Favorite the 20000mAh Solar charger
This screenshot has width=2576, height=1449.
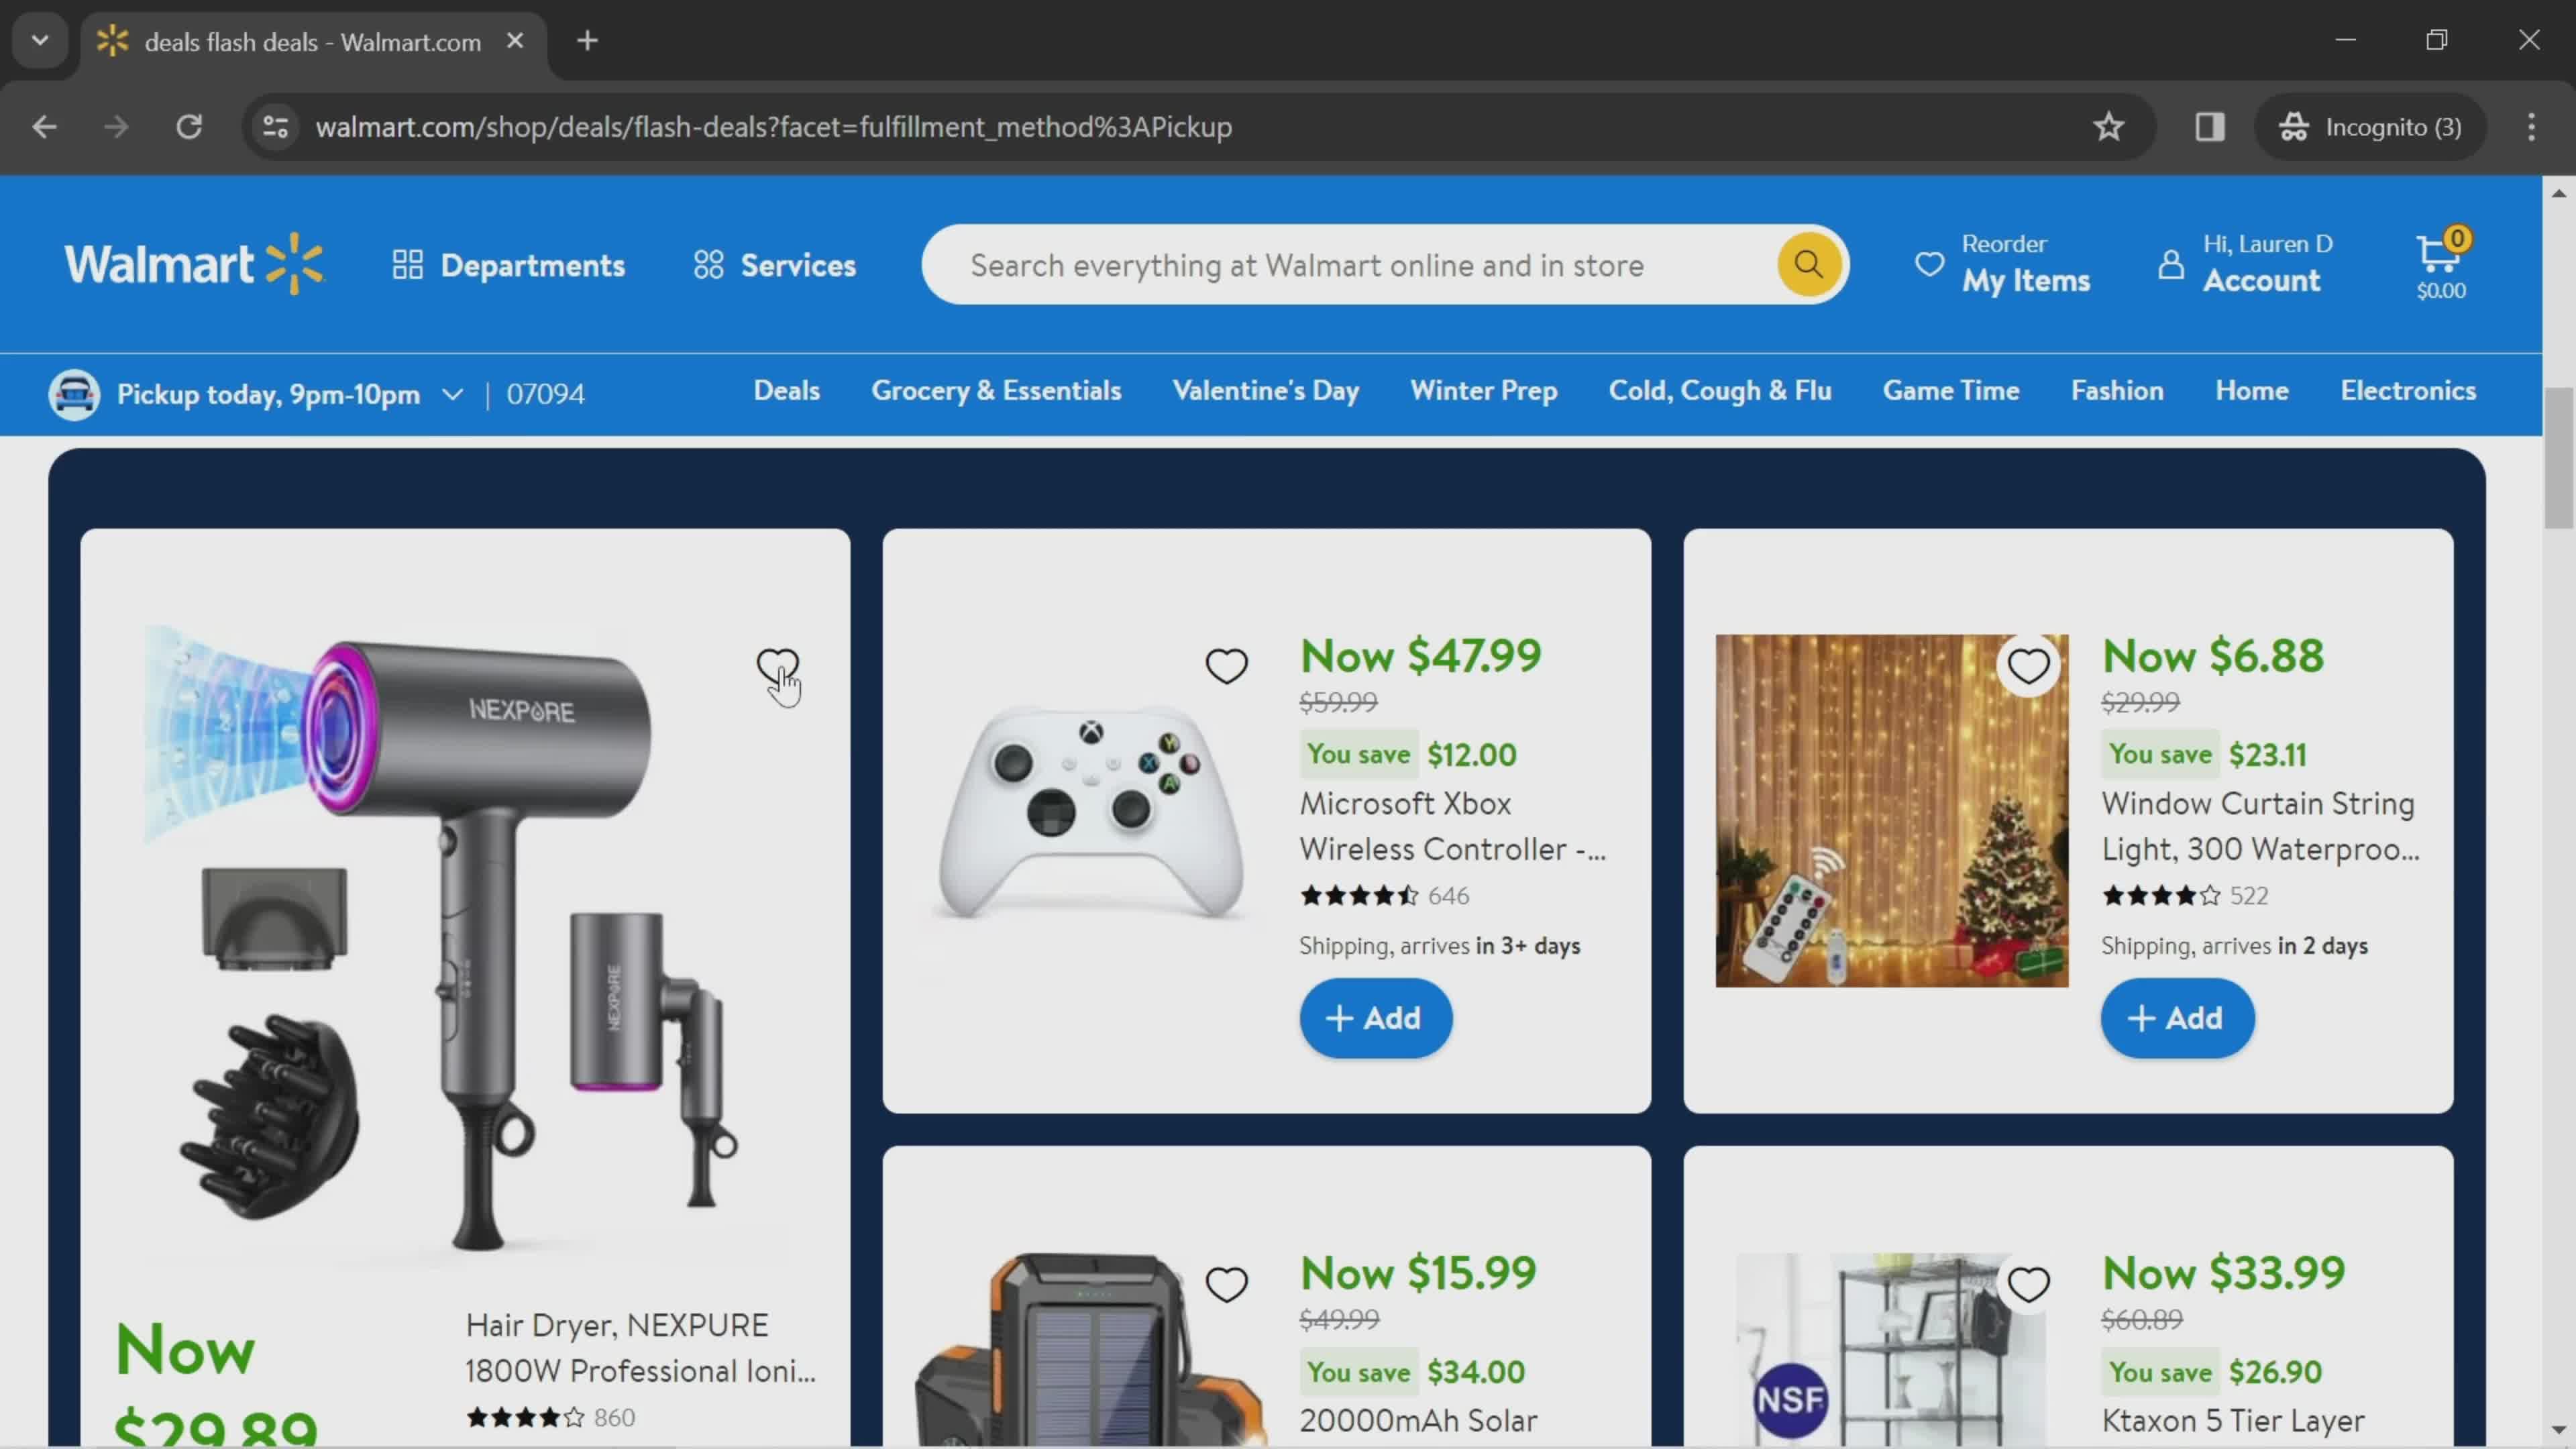1226,1283
